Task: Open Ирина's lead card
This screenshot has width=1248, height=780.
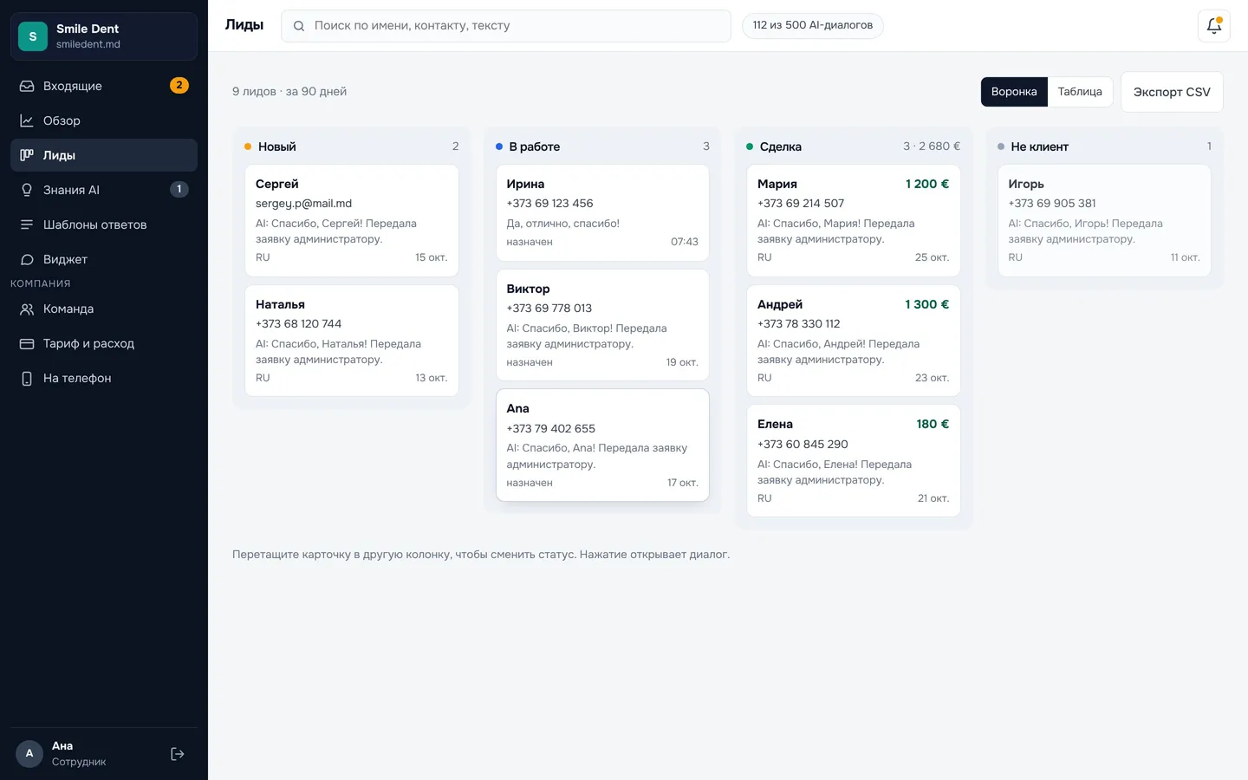Action: click(x=602, y=212)
